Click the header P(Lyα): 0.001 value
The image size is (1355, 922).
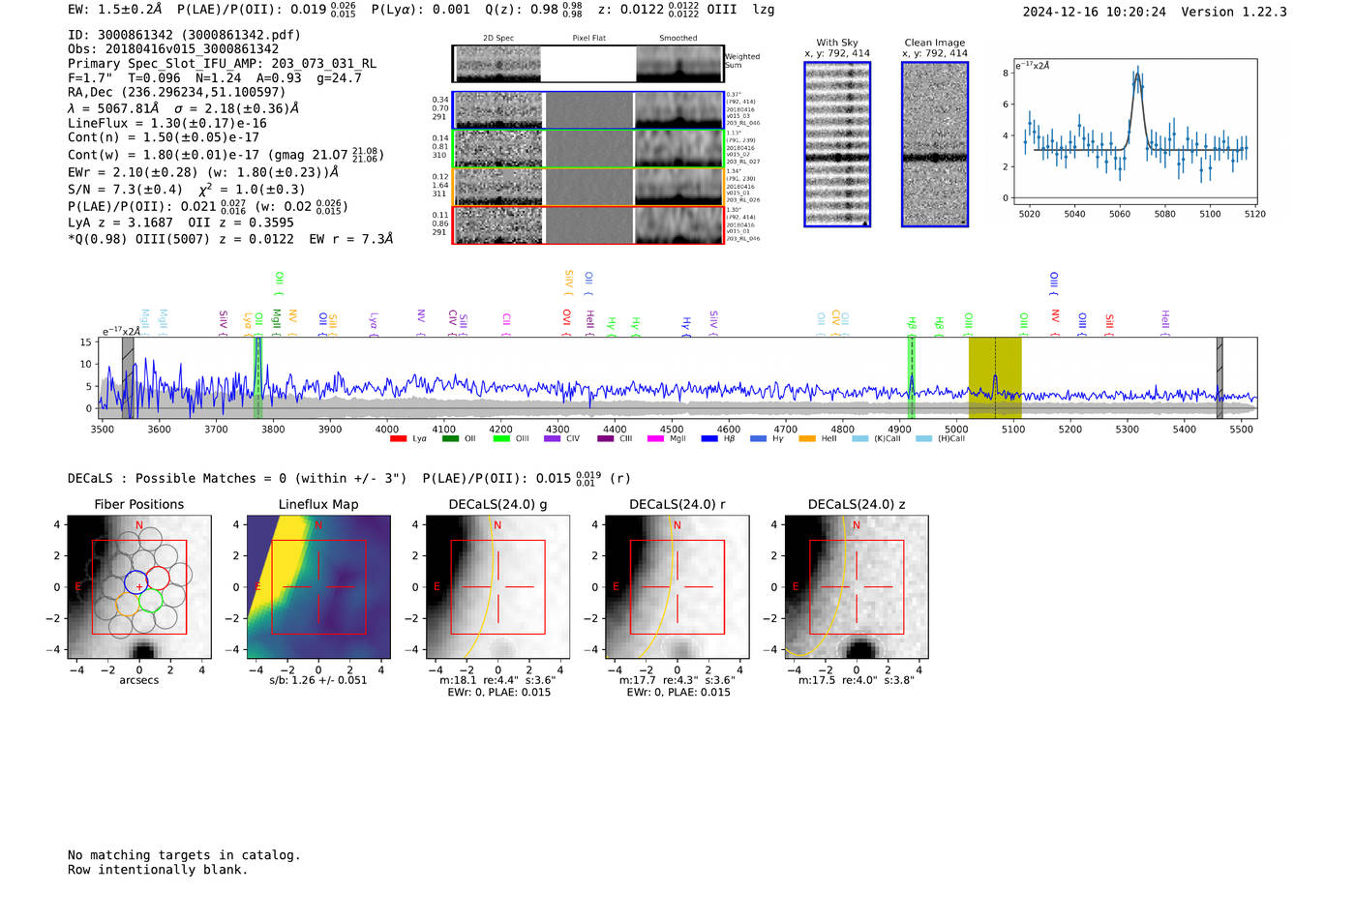pos(421,10)
